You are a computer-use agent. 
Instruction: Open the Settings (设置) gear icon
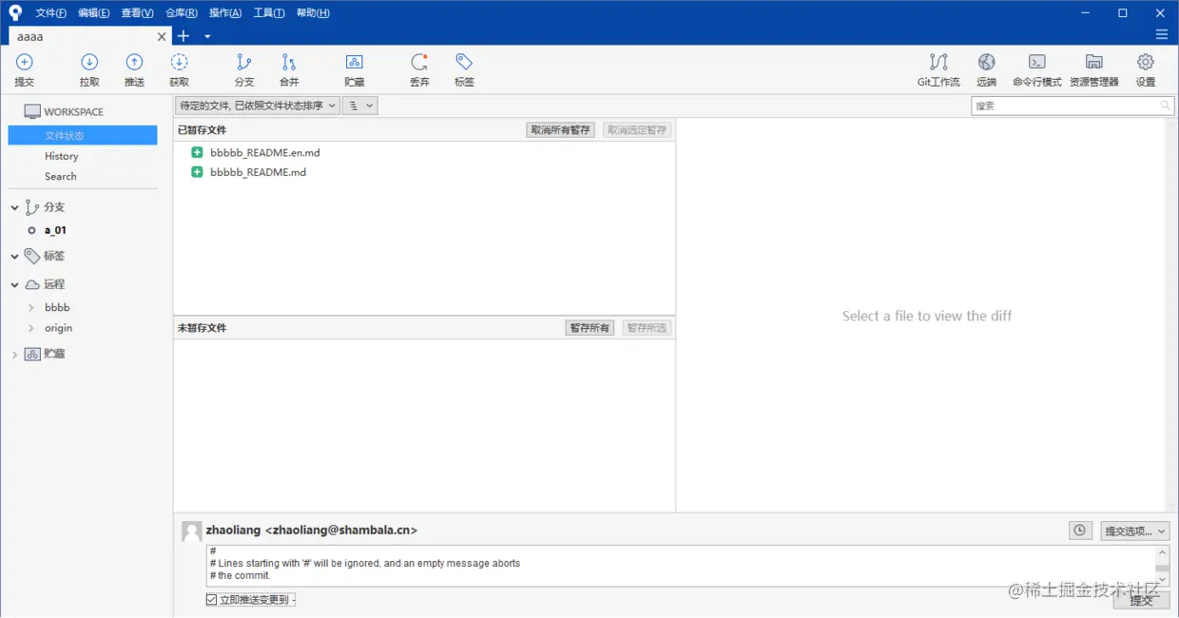click(x=1146, y=62)
